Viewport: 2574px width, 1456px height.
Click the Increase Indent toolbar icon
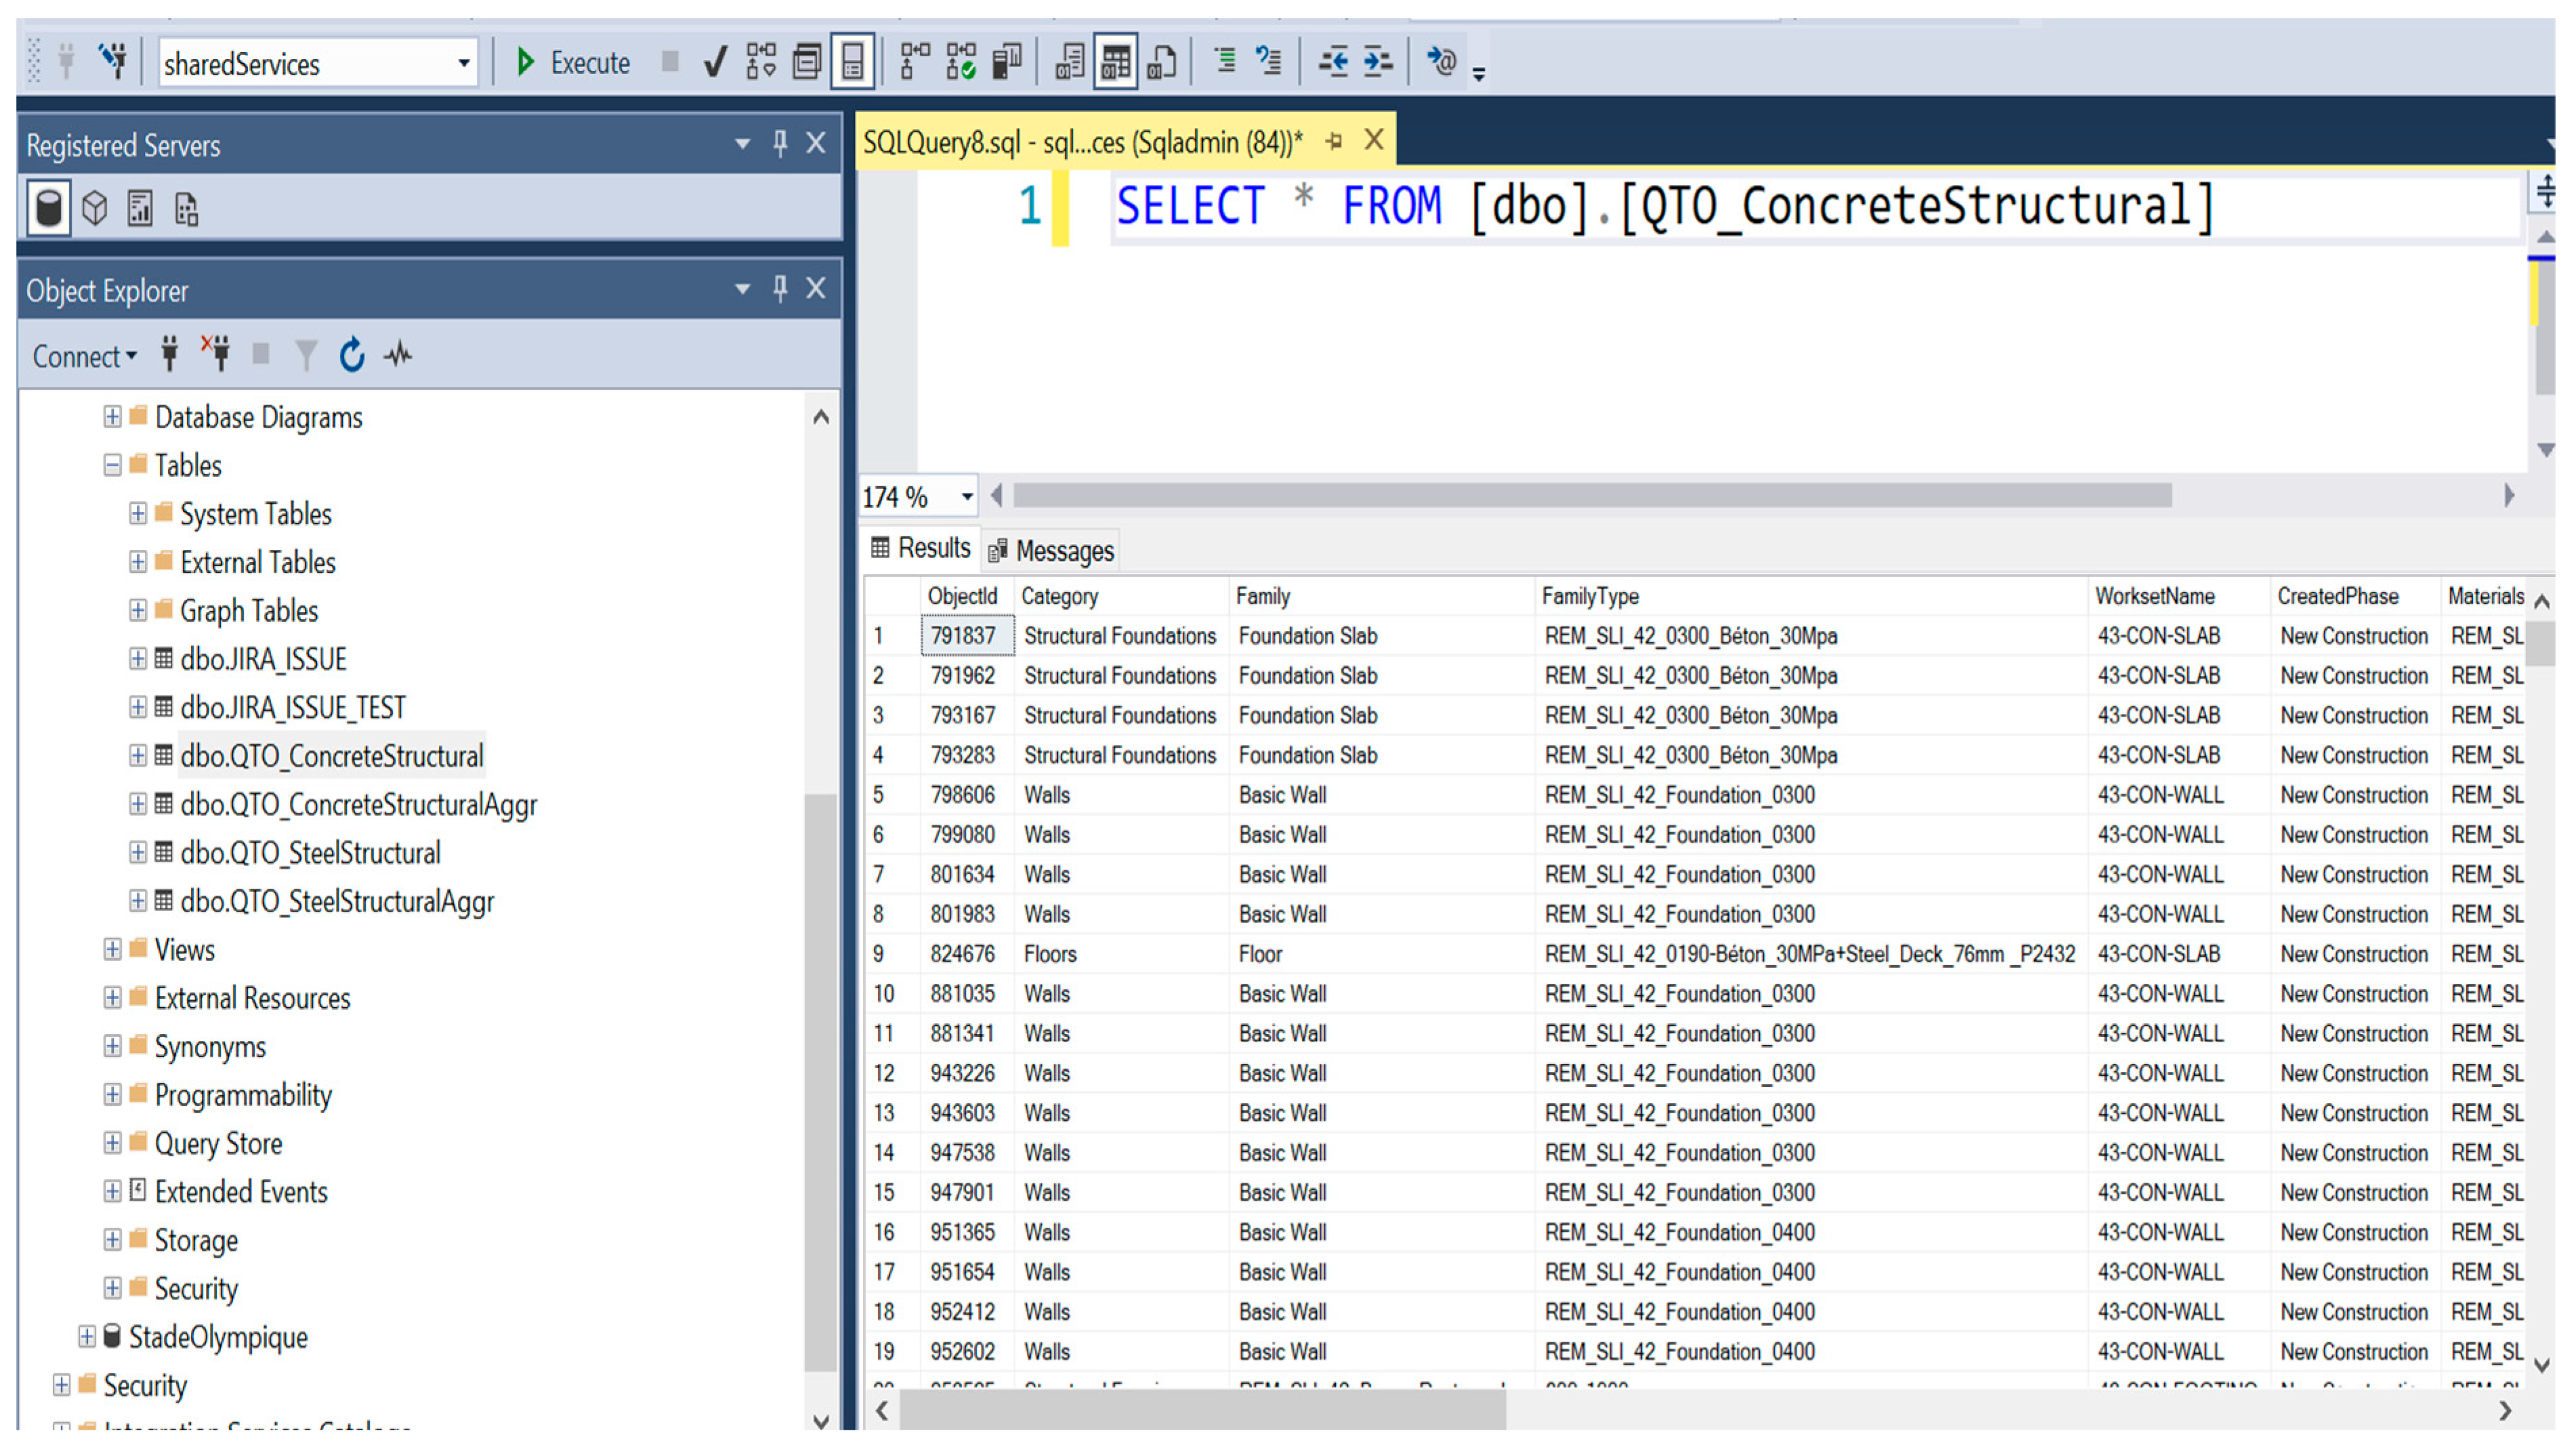coord(1377,62)
